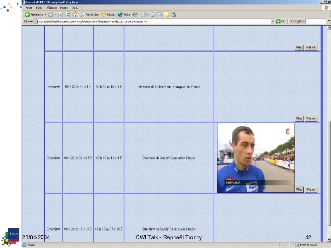Click the title bar page icon
Screen dimensions: 331x248
pyautogui.click(x=24, y=2)
